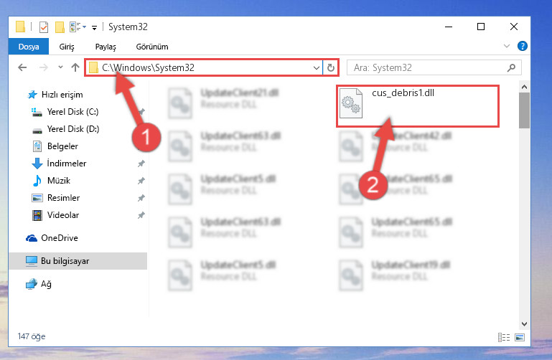The height and width of the screenshot is (360, 552).
Task: Click the refresh button beside address bar
Action: pos(331,67)
